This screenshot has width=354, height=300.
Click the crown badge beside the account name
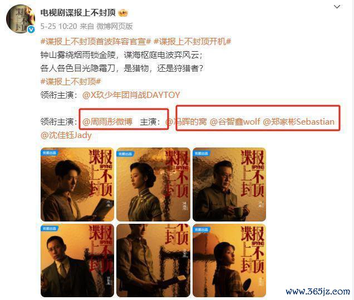(123, 13)
